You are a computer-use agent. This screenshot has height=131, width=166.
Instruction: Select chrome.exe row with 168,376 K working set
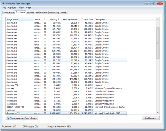click(x=66, y=35)
